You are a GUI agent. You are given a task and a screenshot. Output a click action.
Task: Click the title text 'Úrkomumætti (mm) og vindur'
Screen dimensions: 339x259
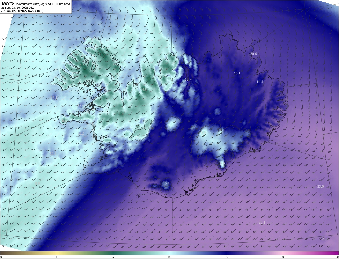click(x=34, y=3)
